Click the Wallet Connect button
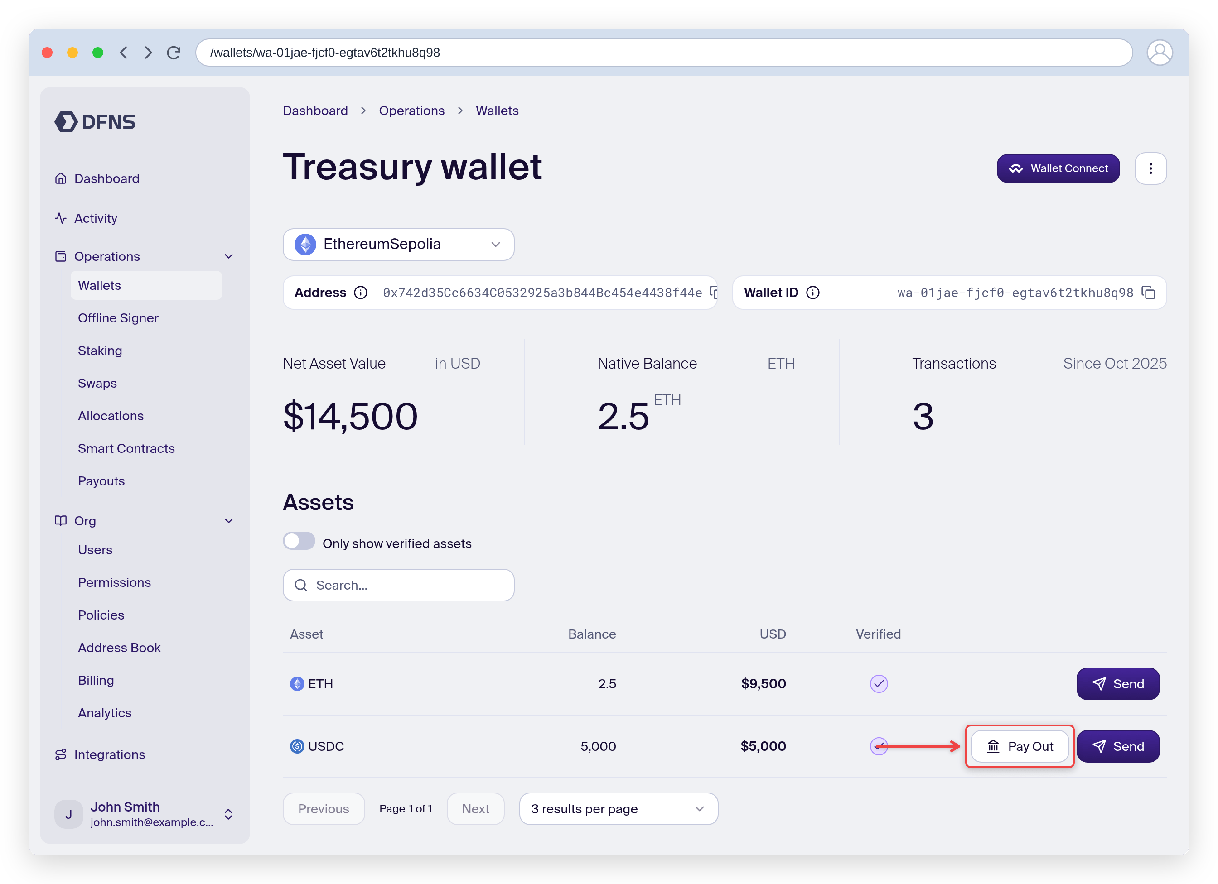Viewport: 1218px width, 884px height. pos(1058,168)
